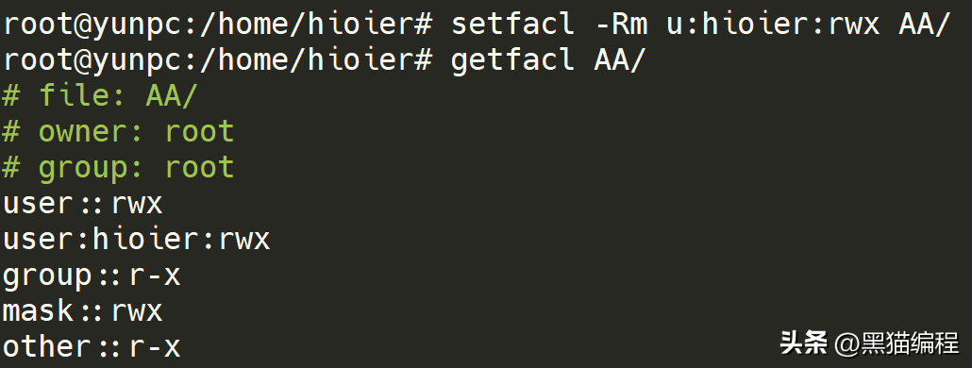Click the user:hioier:rwx entry
972x368 pixels.
click(x=137, y=239)
